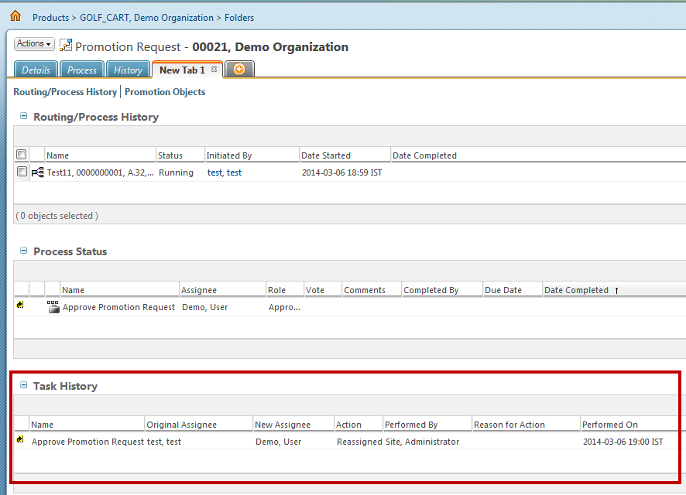Open the Actions dropdown menu
Screen dimensions: 686x495
[x=34, y=44]
